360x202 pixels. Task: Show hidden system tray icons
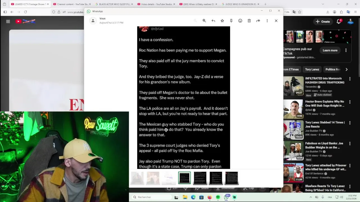(x=311, y=197)
